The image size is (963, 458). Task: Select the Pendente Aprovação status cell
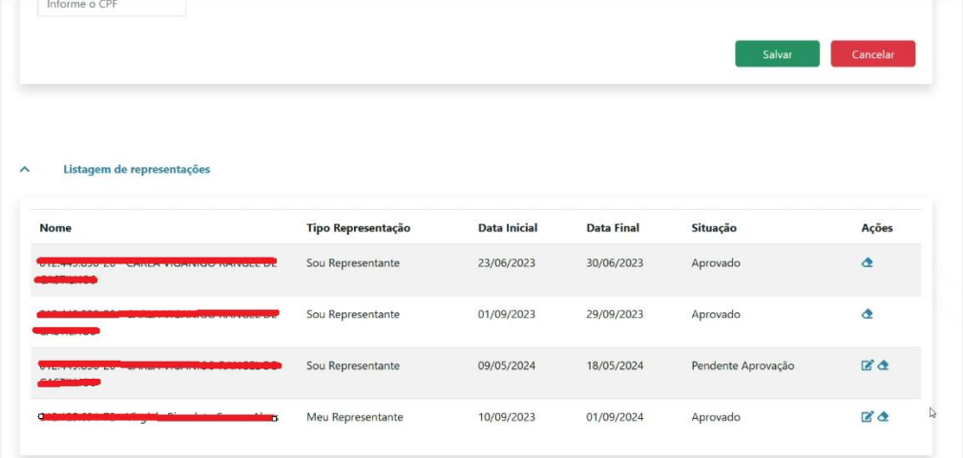tap(743, 365)
